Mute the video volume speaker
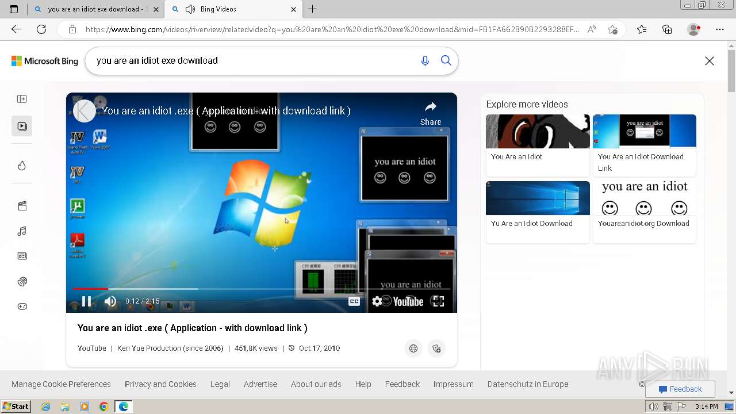The image size is (736, 414). pos(110,301)
